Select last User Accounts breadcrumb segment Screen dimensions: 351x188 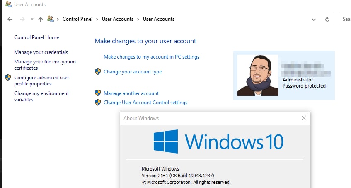[x=159, y=19]
